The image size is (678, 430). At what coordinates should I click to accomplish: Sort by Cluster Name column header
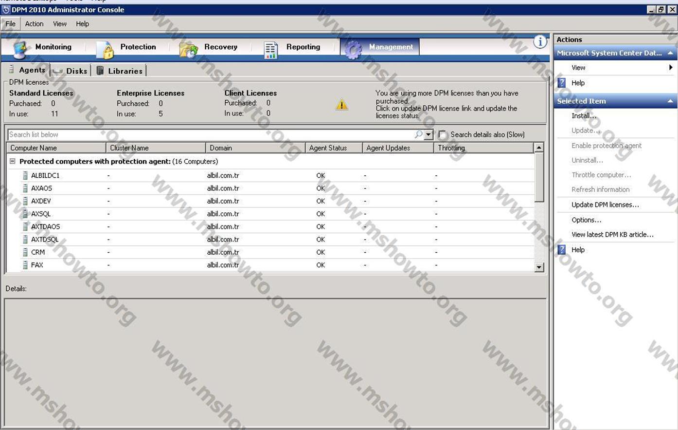tap(156, 148)
